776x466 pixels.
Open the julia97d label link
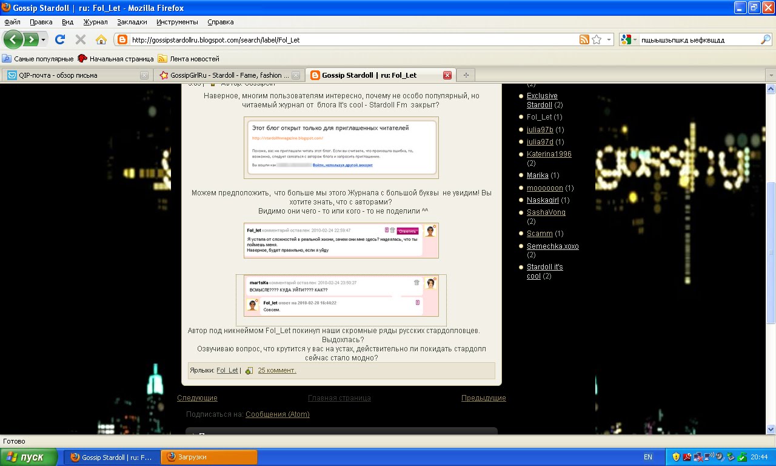tap(540, 141)
